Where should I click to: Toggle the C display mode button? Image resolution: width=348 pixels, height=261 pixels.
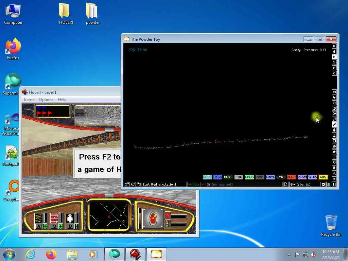[334, 73]
